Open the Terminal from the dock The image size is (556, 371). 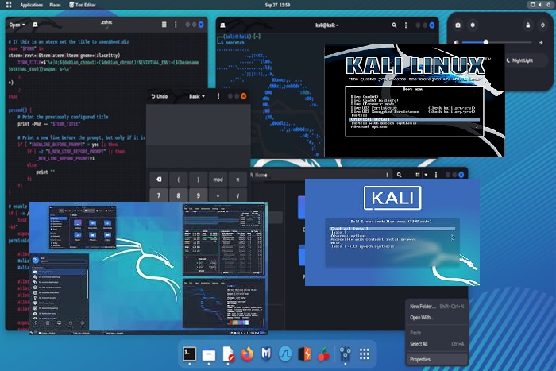(x=189, y=354)
